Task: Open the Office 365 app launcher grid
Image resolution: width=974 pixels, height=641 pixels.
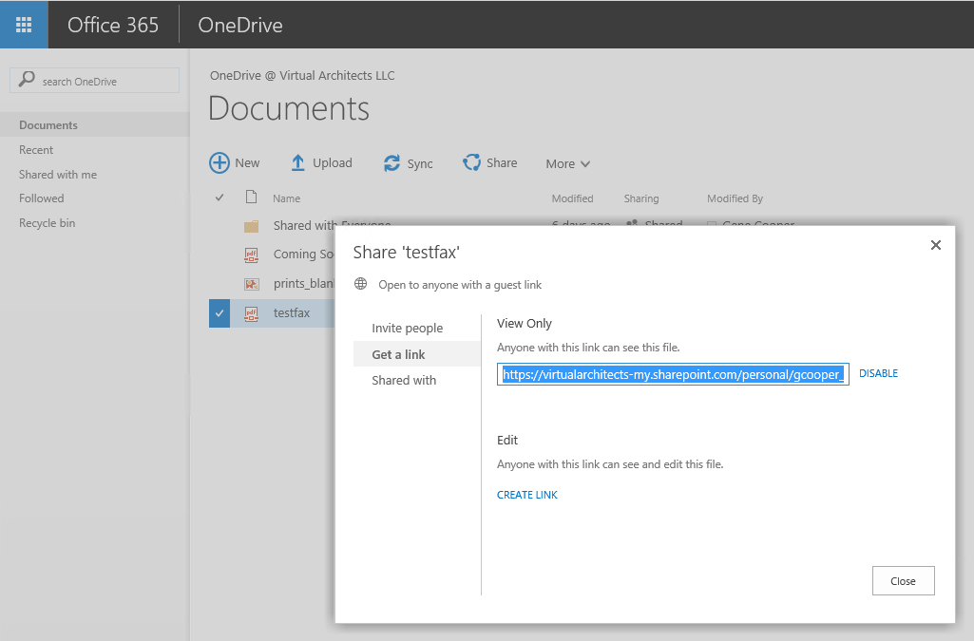Action: [24, 24]
